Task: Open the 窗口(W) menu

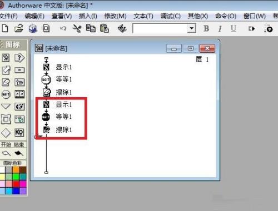Action: [x=255, y=16]
